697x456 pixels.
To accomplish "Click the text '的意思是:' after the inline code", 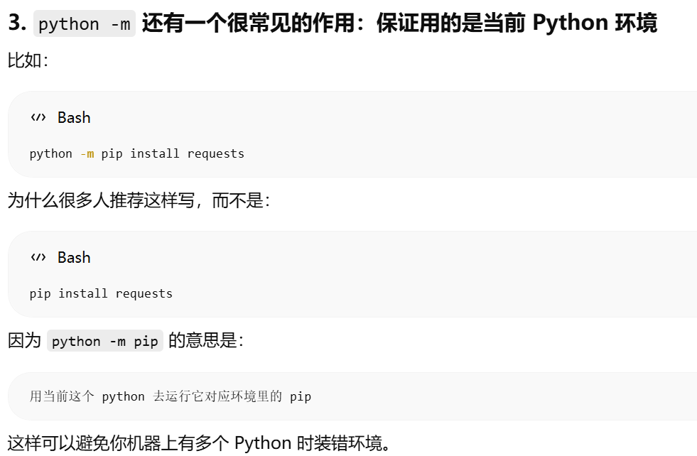I will pos(206,340).
